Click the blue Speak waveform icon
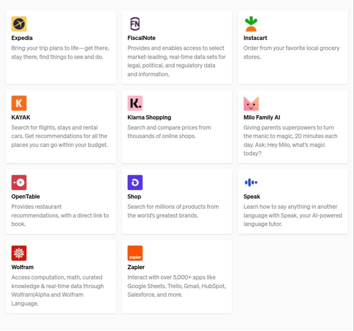 [251, 182]
